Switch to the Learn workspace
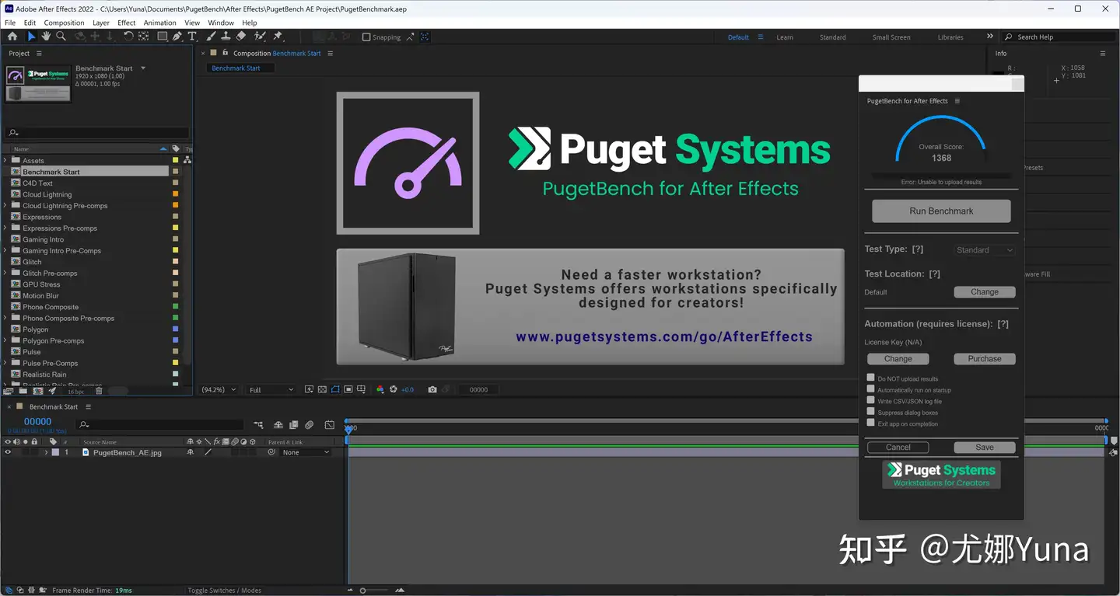The image size is (1120, 596). coord(785,37)
